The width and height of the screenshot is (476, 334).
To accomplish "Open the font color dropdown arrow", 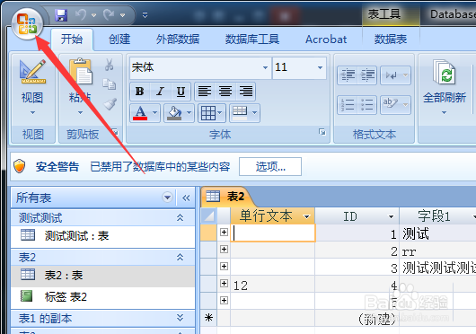I will tap(154, 113).
